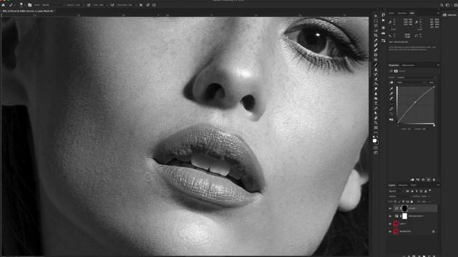Swap foreground and background colors
The height and width of the screenshot is (257, 458).
tap(377, 136)
